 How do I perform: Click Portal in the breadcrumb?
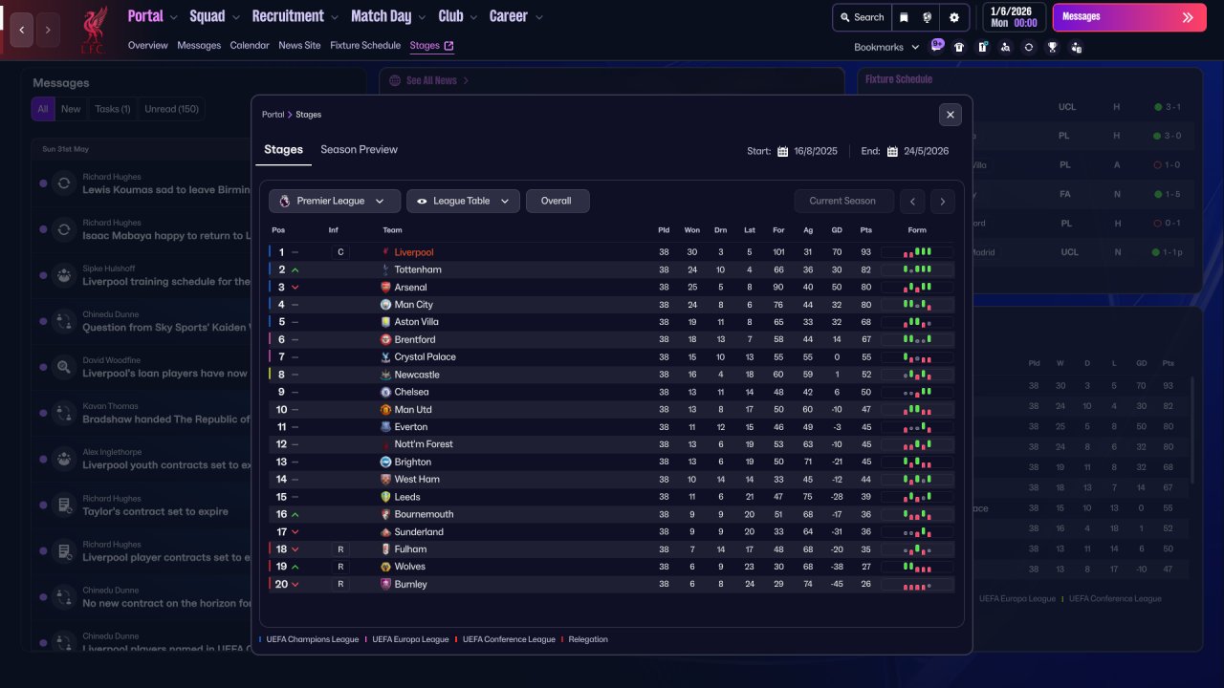[x=273, y=115]
